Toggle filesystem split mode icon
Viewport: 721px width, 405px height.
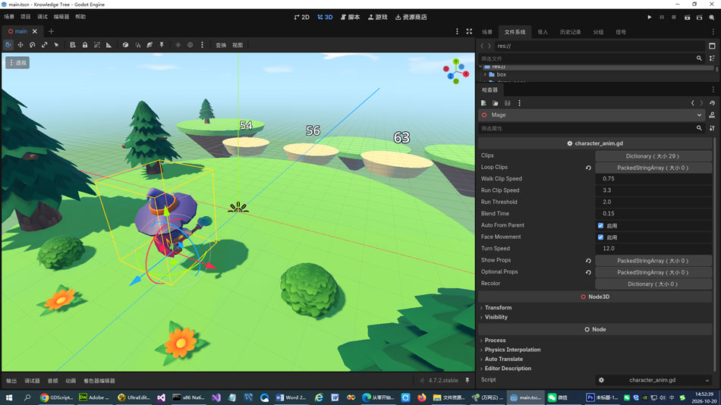pos(712,46)
